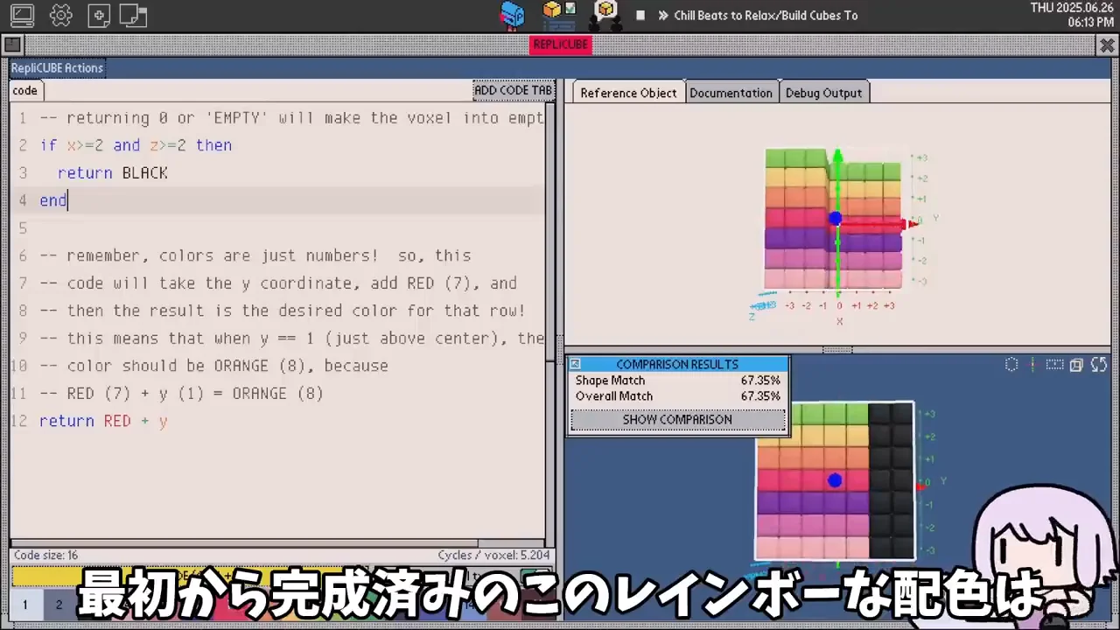Click the Overall Match 67.35% row

[x=677, y=396]
